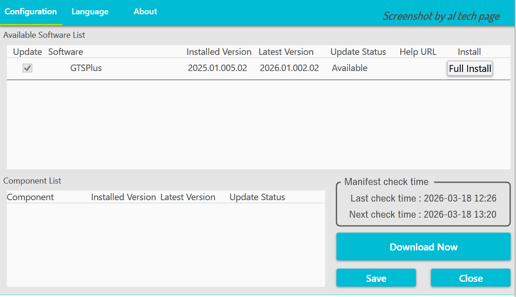
Task: Toggle the GTSPlus update checkbox
Action: click(28, 68)
